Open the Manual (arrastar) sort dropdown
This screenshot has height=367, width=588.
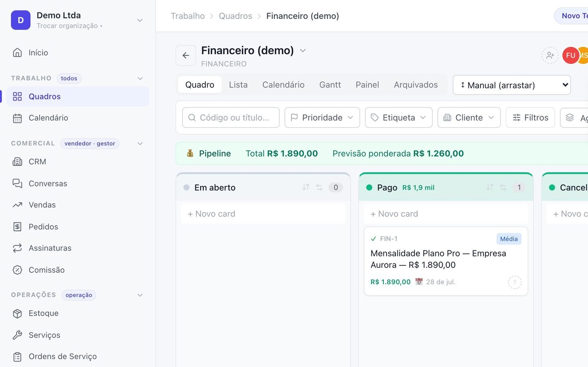(x=512, y=85)
